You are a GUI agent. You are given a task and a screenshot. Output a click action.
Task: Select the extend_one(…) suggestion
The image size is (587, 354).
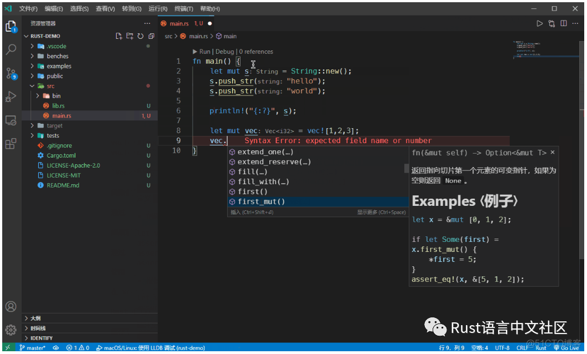pos(318,152)
